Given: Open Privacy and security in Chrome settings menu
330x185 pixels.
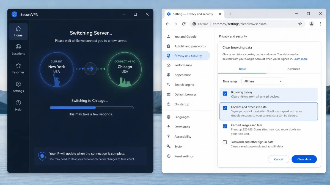Looking at the screenshot, I should tap(186, 56).
